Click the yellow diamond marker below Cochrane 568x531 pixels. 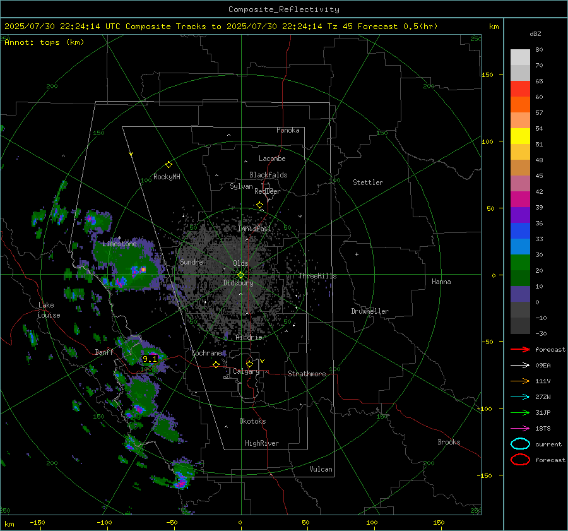tap(216, 365)
